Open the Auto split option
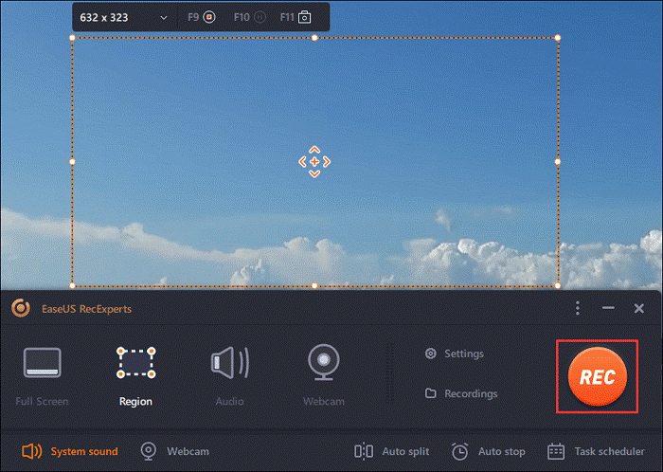 391,451
